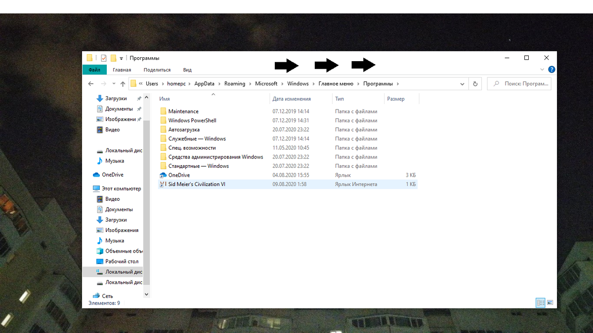This screenshot has height=333, width=593.
Task: Show hidden path parts via « chevron
Action: click(x=141, y=84)
